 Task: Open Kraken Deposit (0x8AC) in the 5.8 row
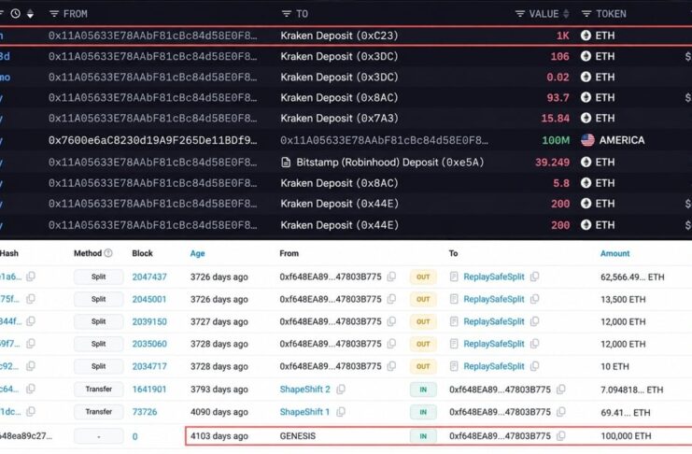(339, 183)
